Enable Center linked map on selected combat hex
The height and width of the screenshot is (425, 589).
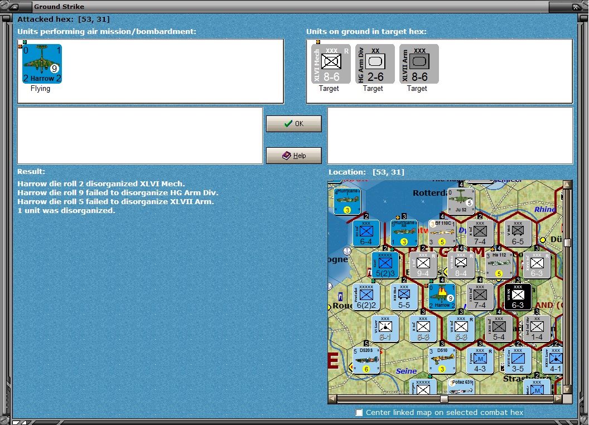[x=360, y=413]
